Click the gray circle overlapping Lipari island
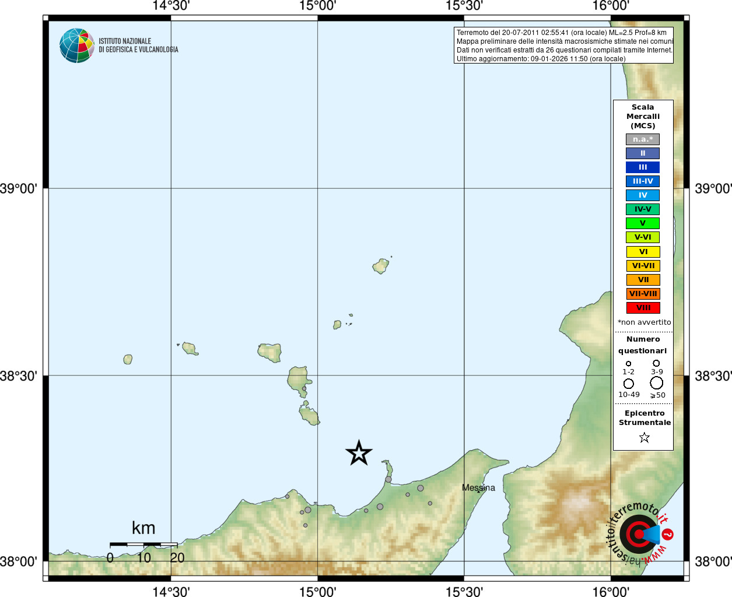Image resolution: width=732 pixels, height=597 pixels. [x=304, y=388]
